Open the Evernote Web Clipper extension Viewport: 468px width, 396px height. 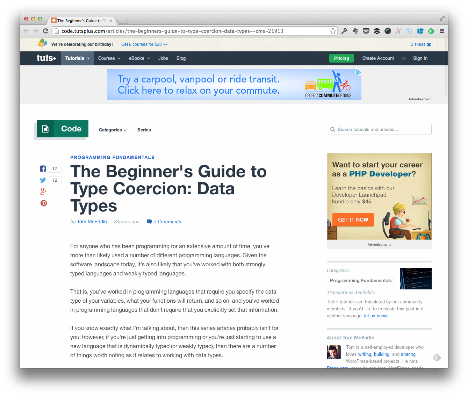click(355, 31)
